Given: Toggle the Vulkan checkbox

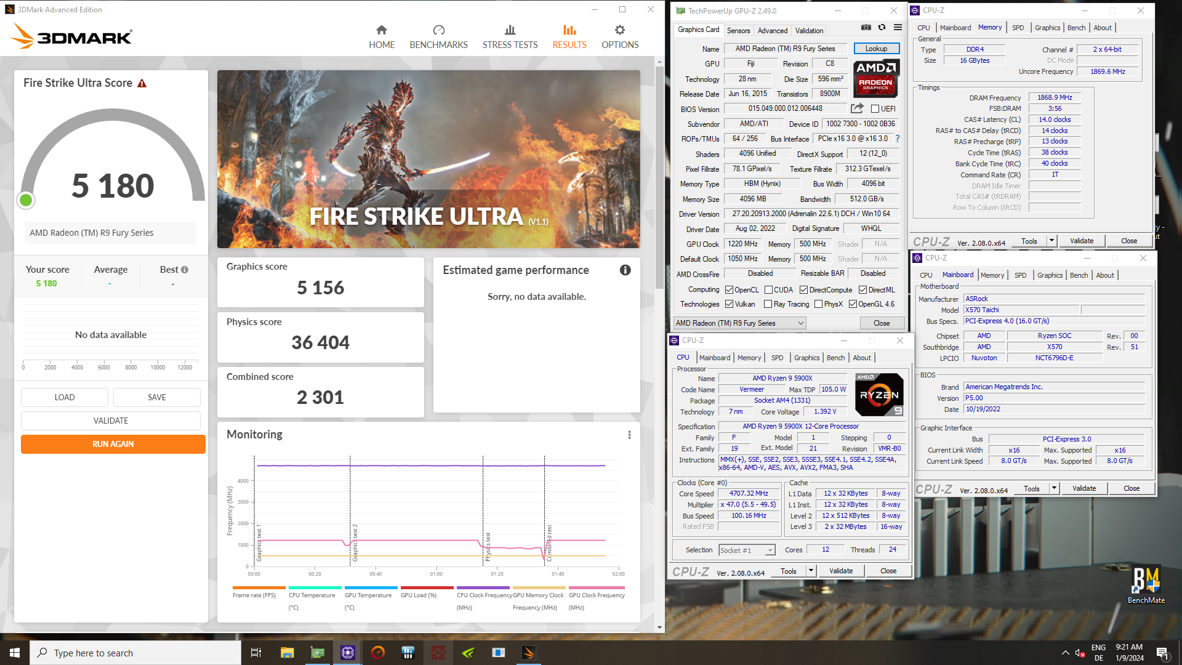Looking at the screenshot, I should point(729,304).
